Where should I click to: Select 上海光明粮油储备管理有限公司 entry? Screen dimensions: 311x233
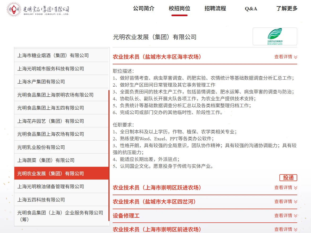click(x=61, y=186)
